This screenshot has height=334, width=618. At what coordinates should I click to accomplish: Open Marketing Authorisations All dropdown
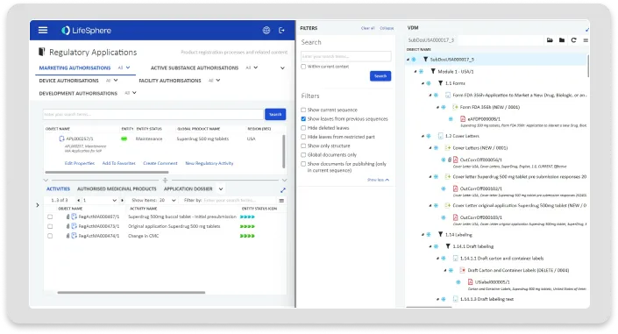pos(124,68)
